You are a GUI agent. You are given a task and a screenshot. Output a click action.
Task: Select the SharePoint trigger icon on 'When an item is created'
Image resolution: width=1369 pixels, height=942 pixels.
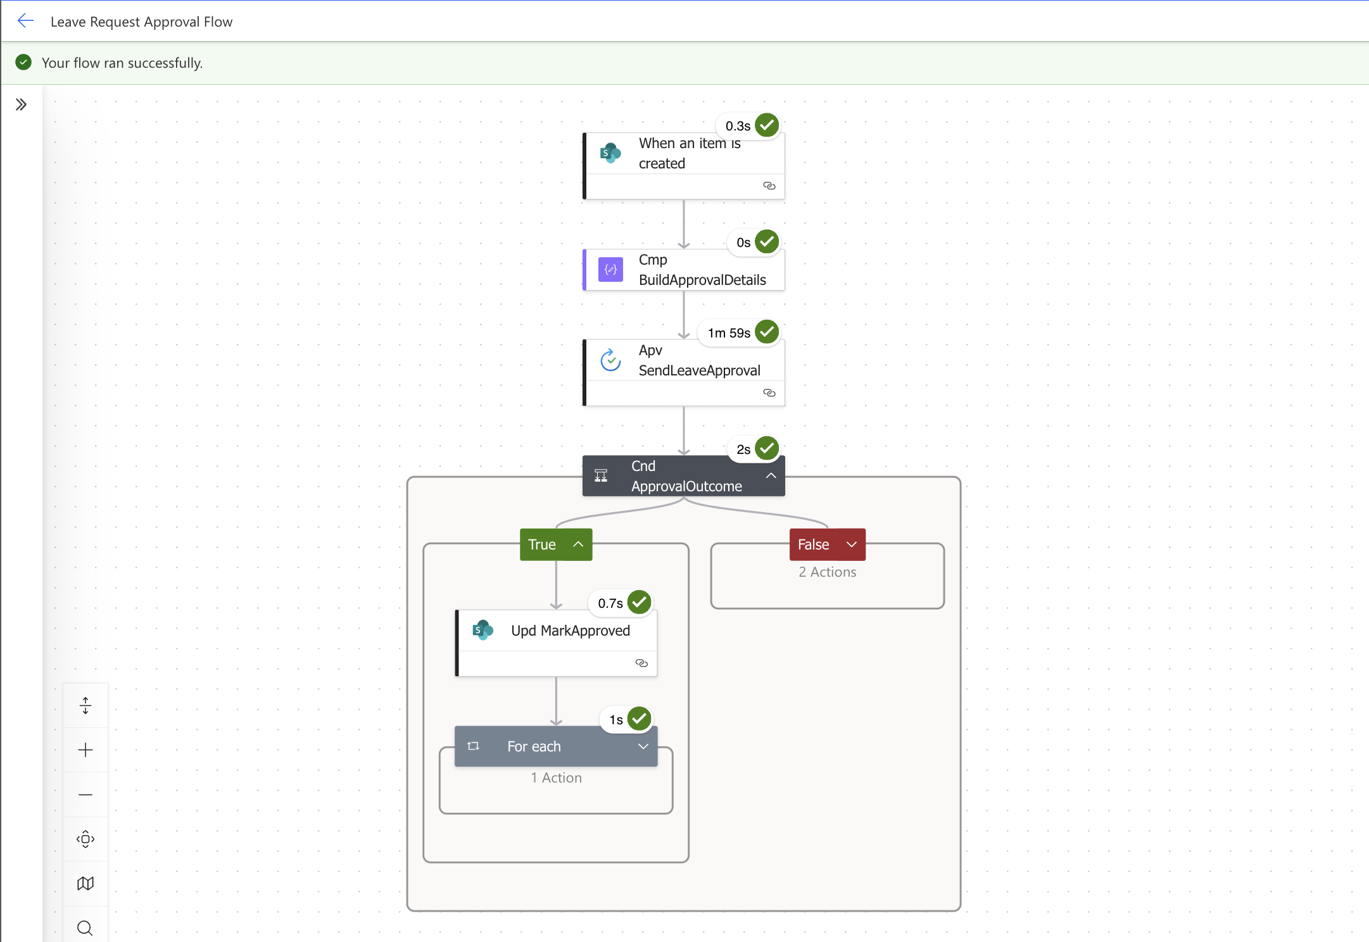(x=610, y=152)
